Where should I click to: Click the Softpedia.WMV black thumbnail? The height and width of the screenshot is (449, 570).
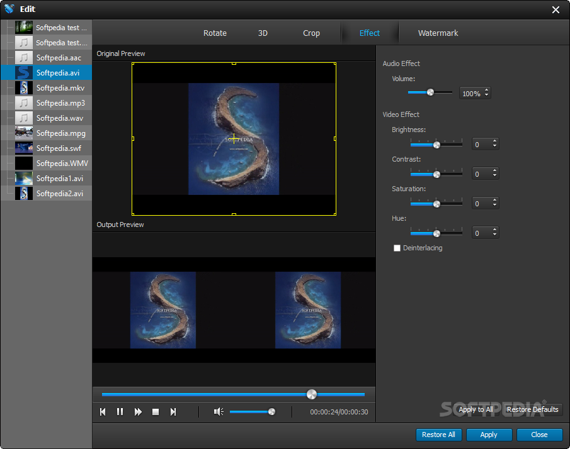(24, 164)
